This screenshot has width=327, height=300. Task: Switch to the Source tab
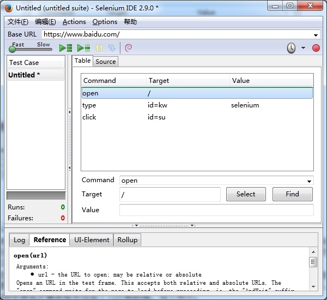click(106, 62)
